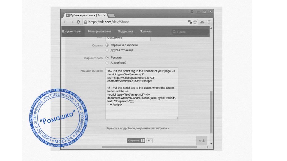Choose Английский logo variant
Viewport: 287px width, 161px height.
(x=107, y=63)
